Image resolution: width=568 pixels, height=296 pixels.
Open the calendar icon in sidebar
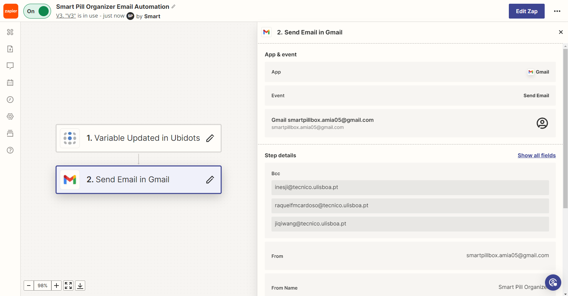tap(10, 83)
